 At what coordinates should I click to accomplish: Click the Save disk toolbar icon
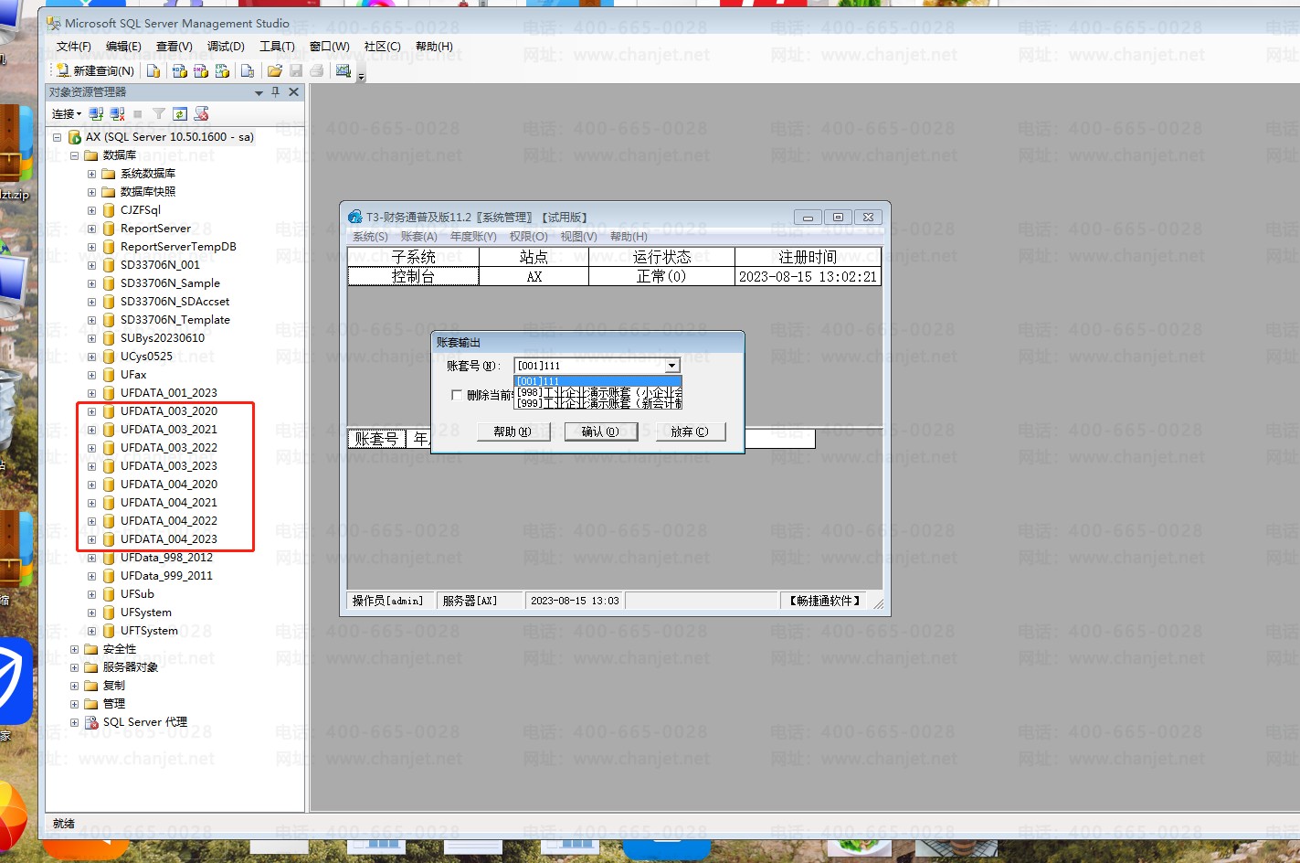(296, 70)
